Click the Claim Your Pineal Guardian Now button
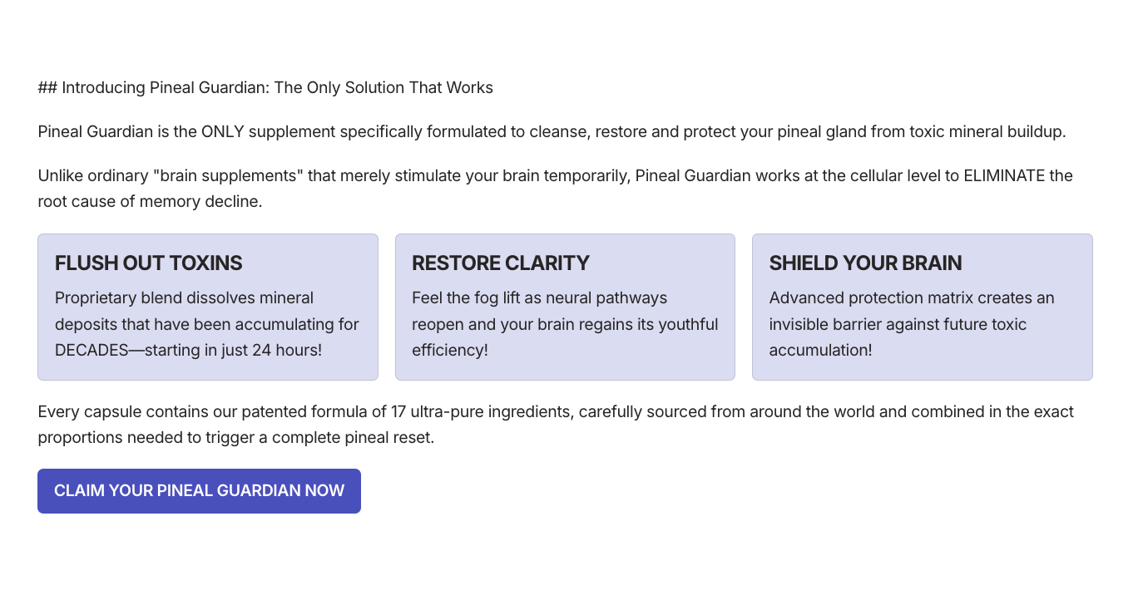This screenshot has width=1148, height=595. (x=199, y=491)
